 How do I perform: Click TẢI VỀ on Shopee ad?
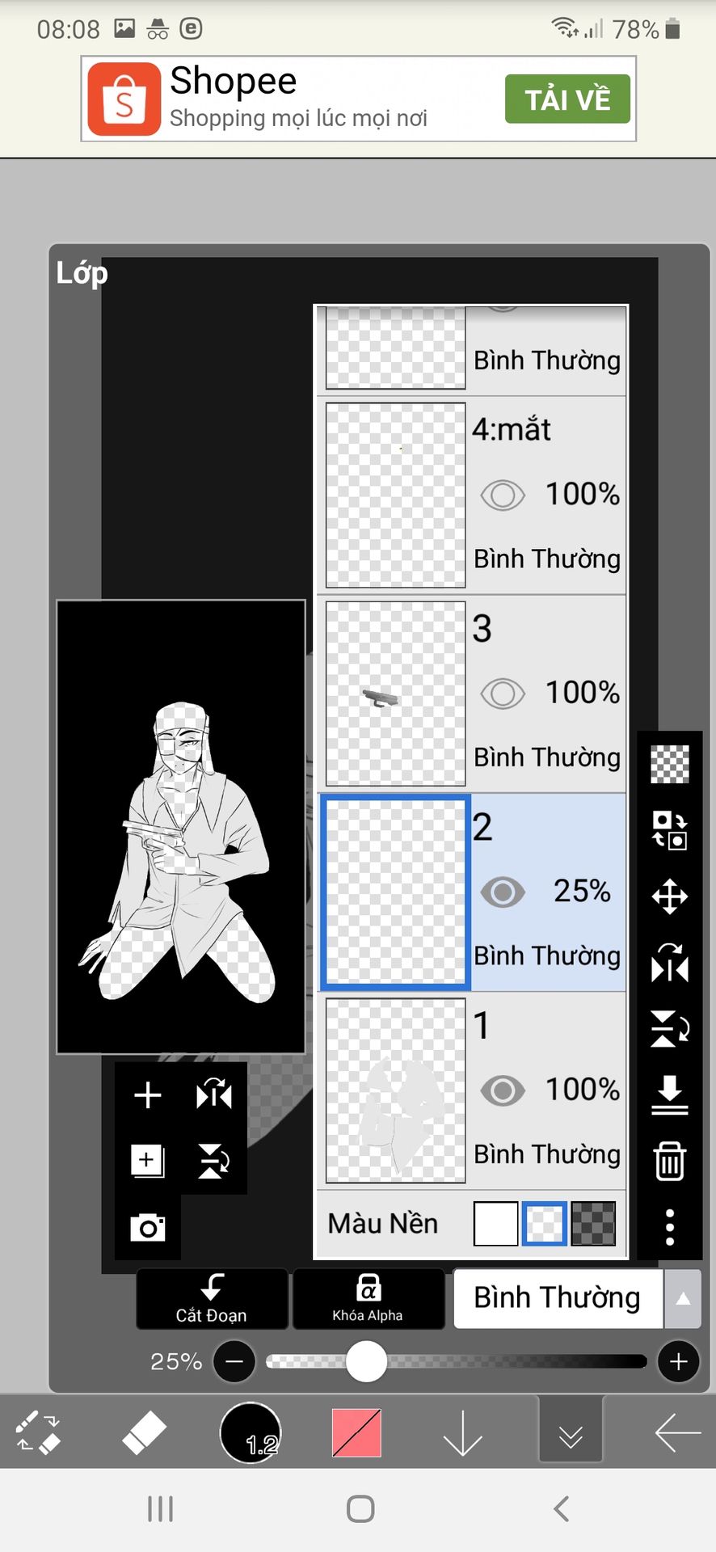click(x=567, y=99)
